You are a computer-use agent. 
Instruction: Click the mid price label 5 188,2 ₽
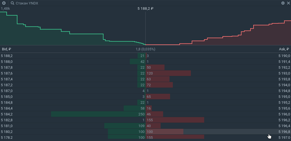point(145,9)
